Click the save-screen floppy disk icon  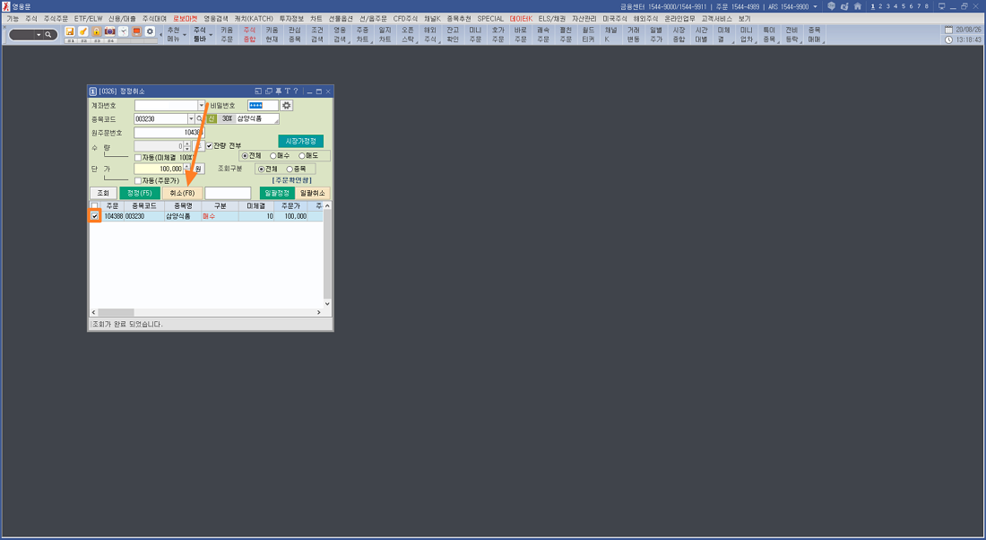point(70,31)
